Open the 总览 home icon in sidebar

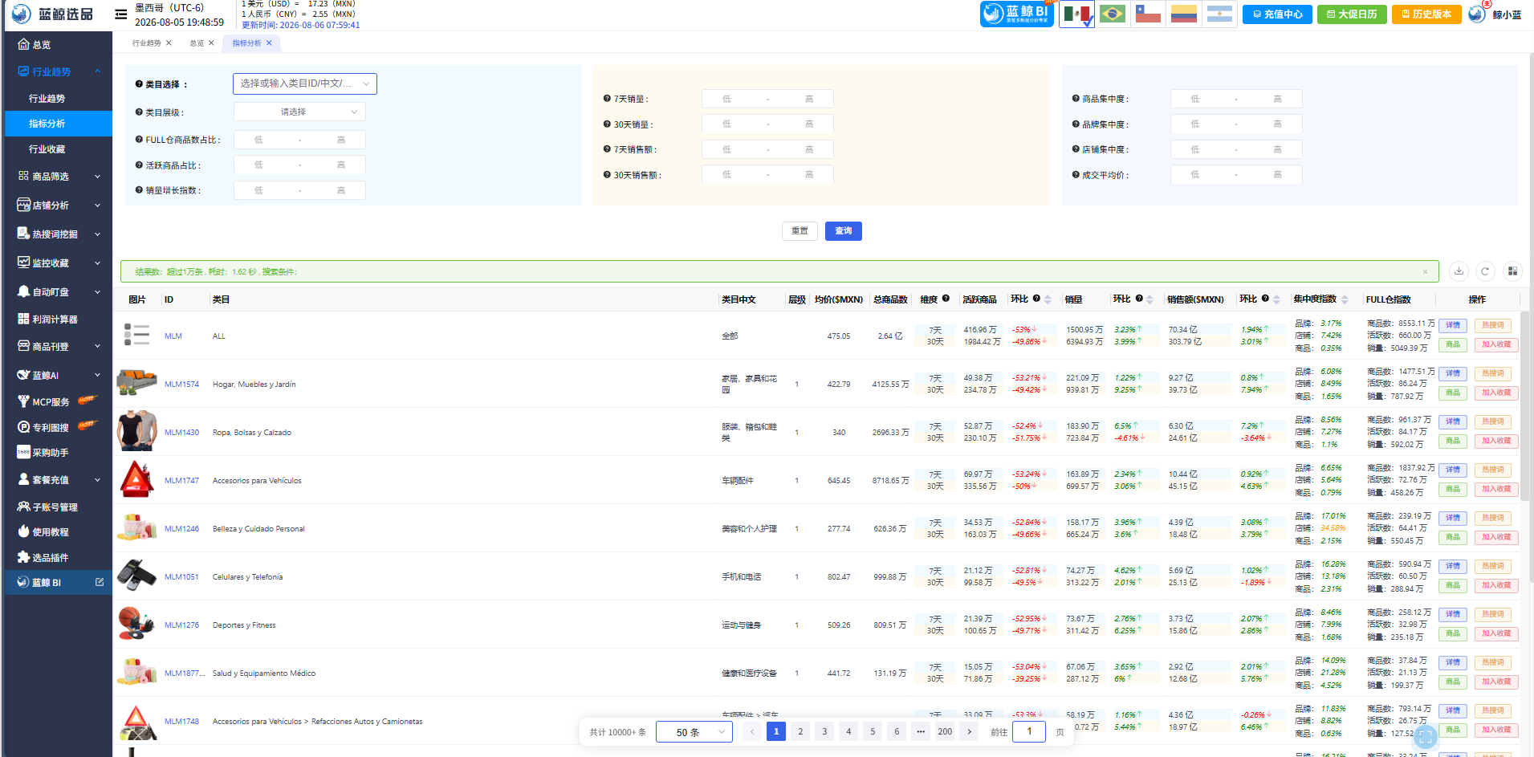(23, 44)
